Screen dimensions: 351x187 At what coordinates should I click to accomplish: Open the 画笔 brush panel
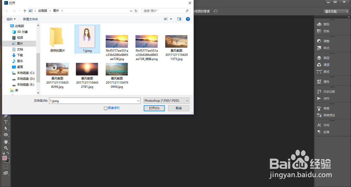[x=323, y=108]
